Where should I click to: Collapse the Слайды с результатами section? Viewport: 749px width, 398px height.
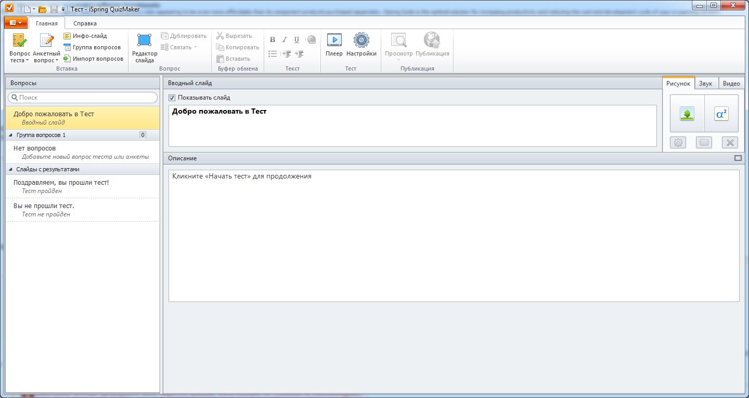[11, 169]
